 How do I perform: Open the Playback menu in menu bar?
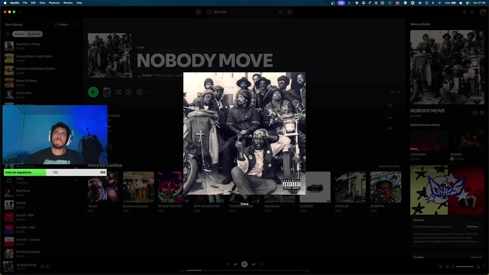pos(54,3)
